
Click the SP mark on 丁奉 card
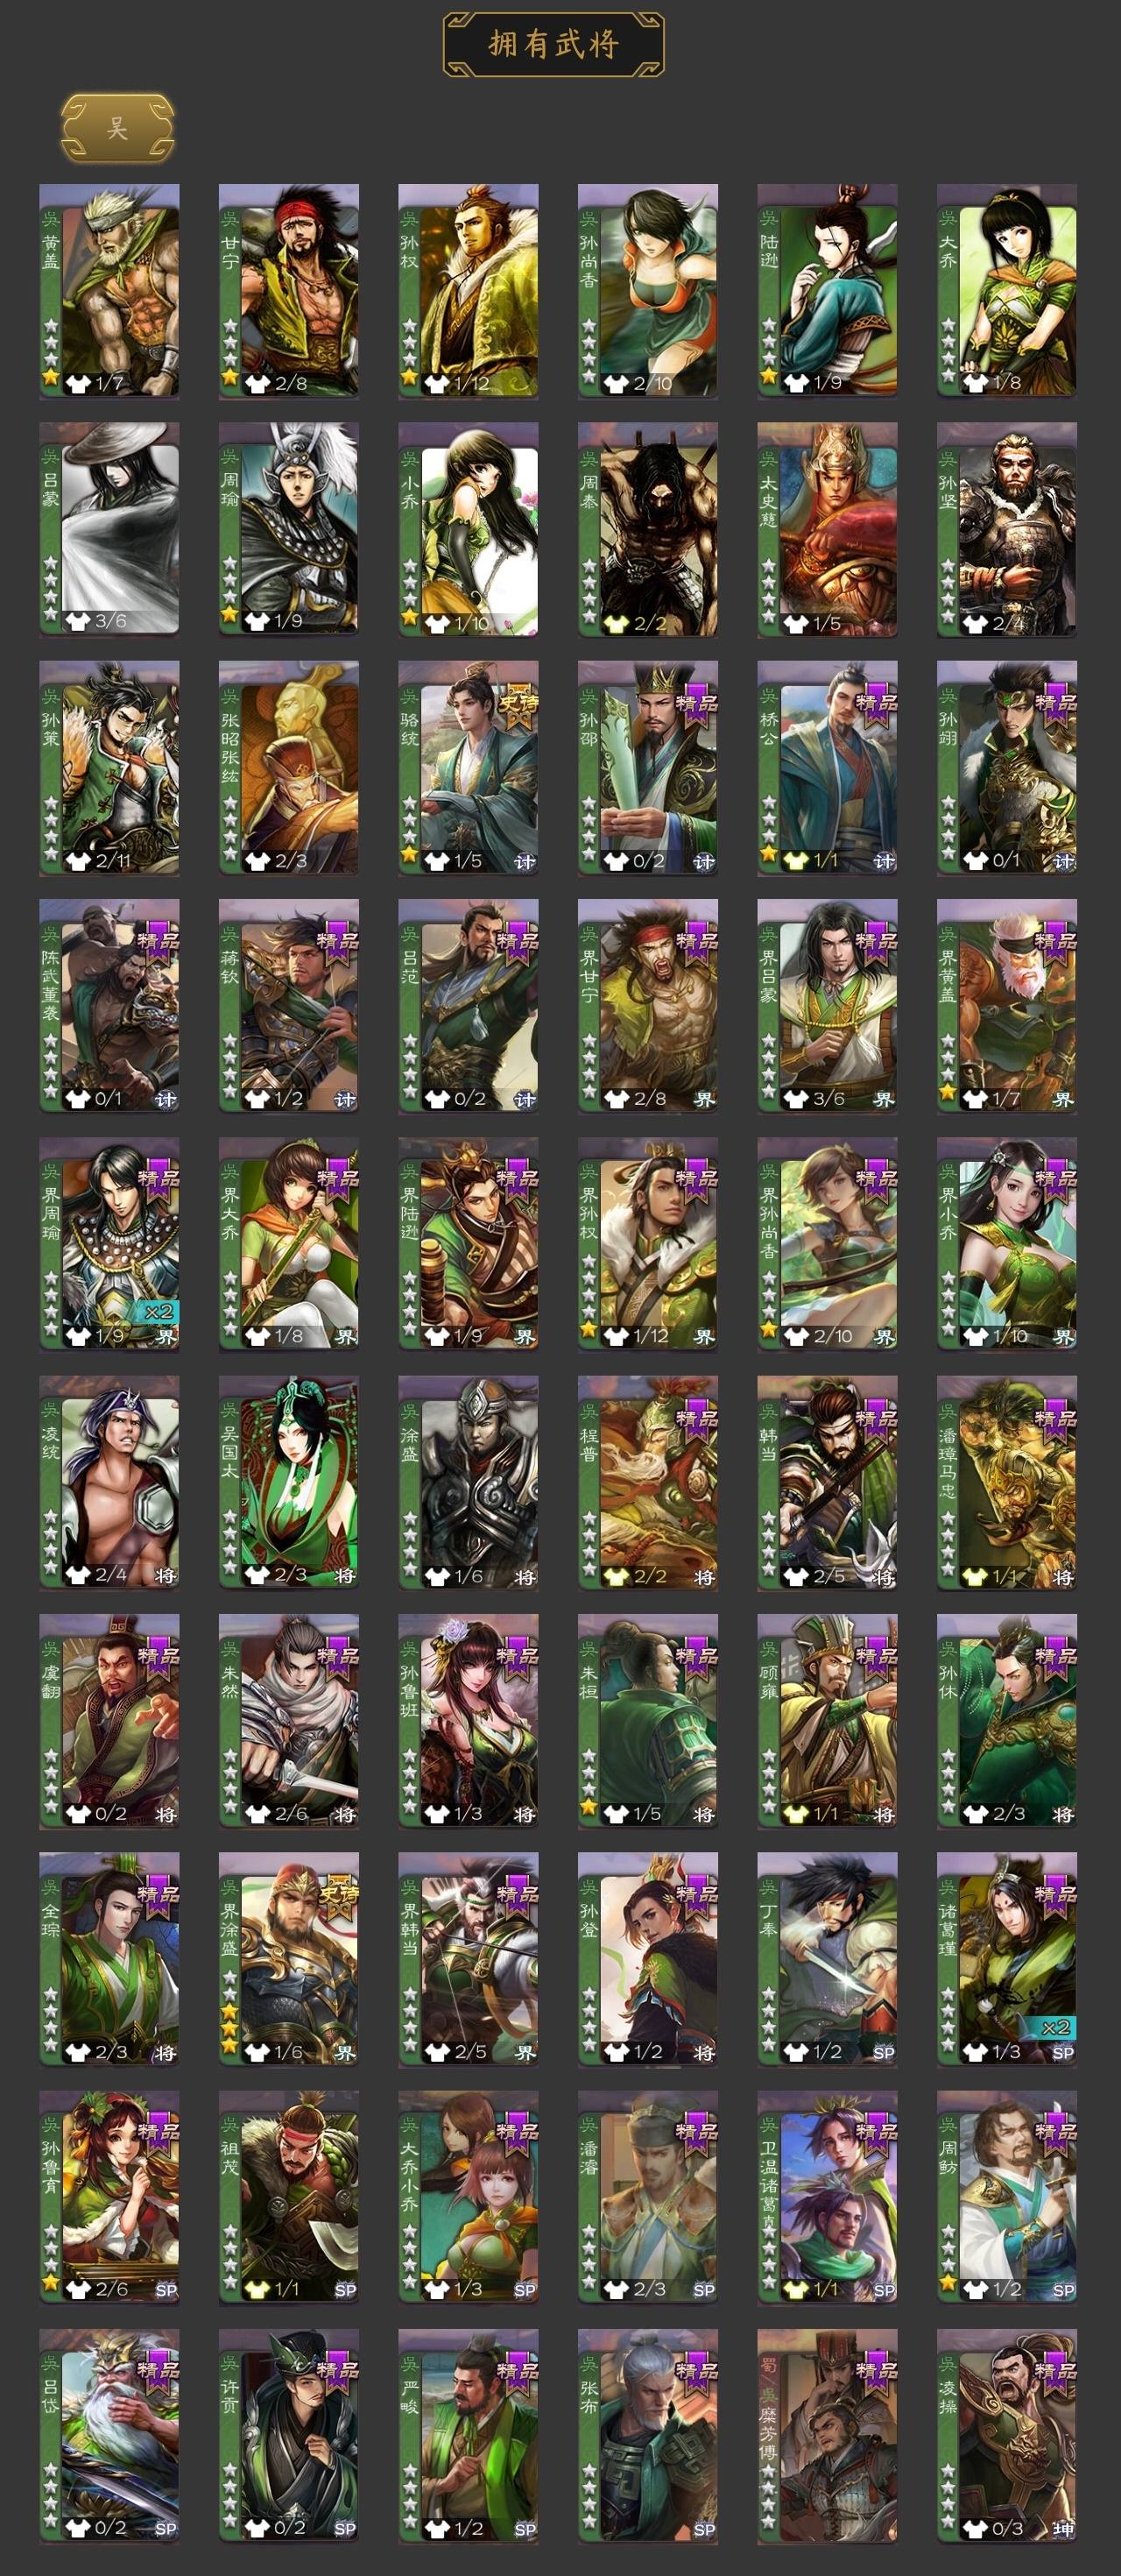[x=883, y=2053]
